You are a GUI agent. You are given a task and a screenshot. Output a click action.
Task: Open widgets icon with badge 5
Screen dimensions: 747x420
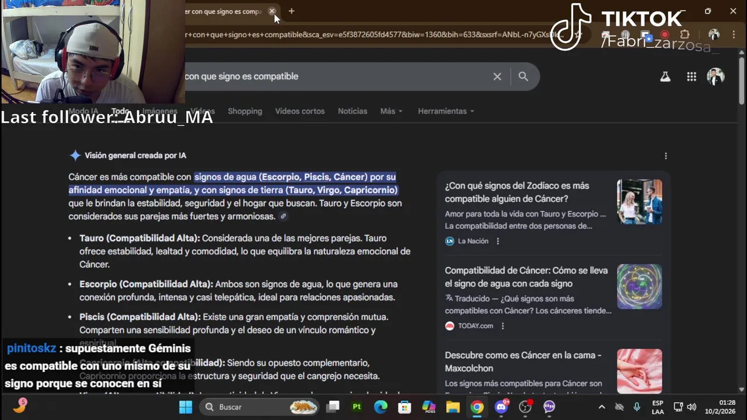(x=20, y=406)
